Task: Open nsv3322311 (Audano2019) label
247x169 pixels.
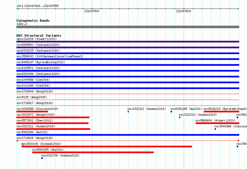Action: 36,126
